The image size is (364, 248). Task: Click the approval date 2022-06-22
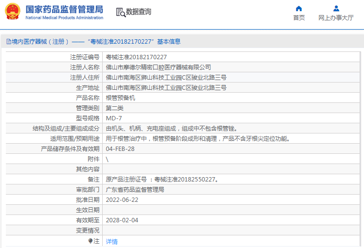pos(122,199)
